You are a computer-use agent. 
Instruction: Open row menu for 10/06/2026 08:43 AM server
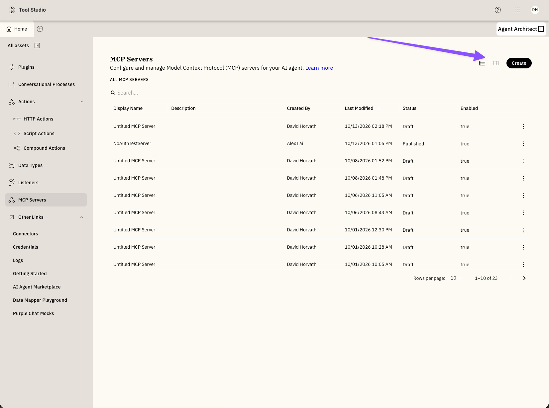pyautogui.click(x=523, y=213)
